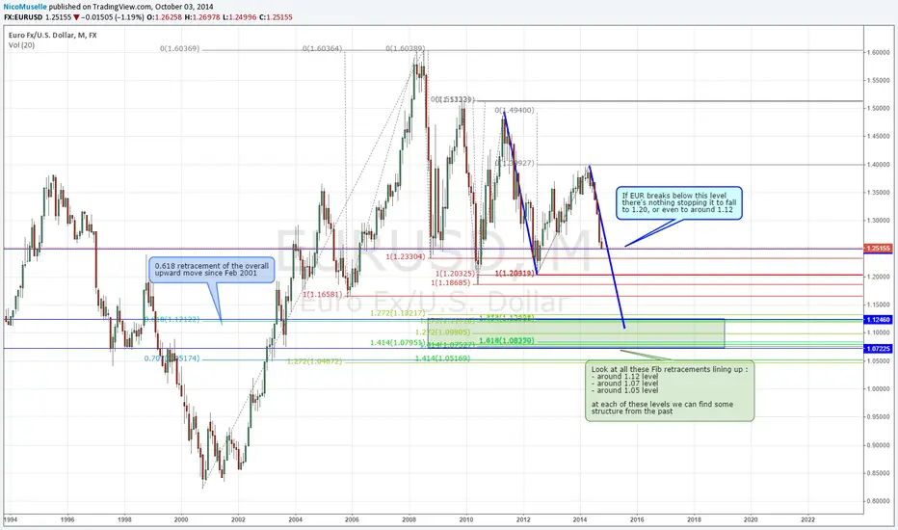Image resolution: width=898 pixels, height=530 pixels.
Task: Click the Fib label 1.272(1.04672)
Action: tap(314, 361)
